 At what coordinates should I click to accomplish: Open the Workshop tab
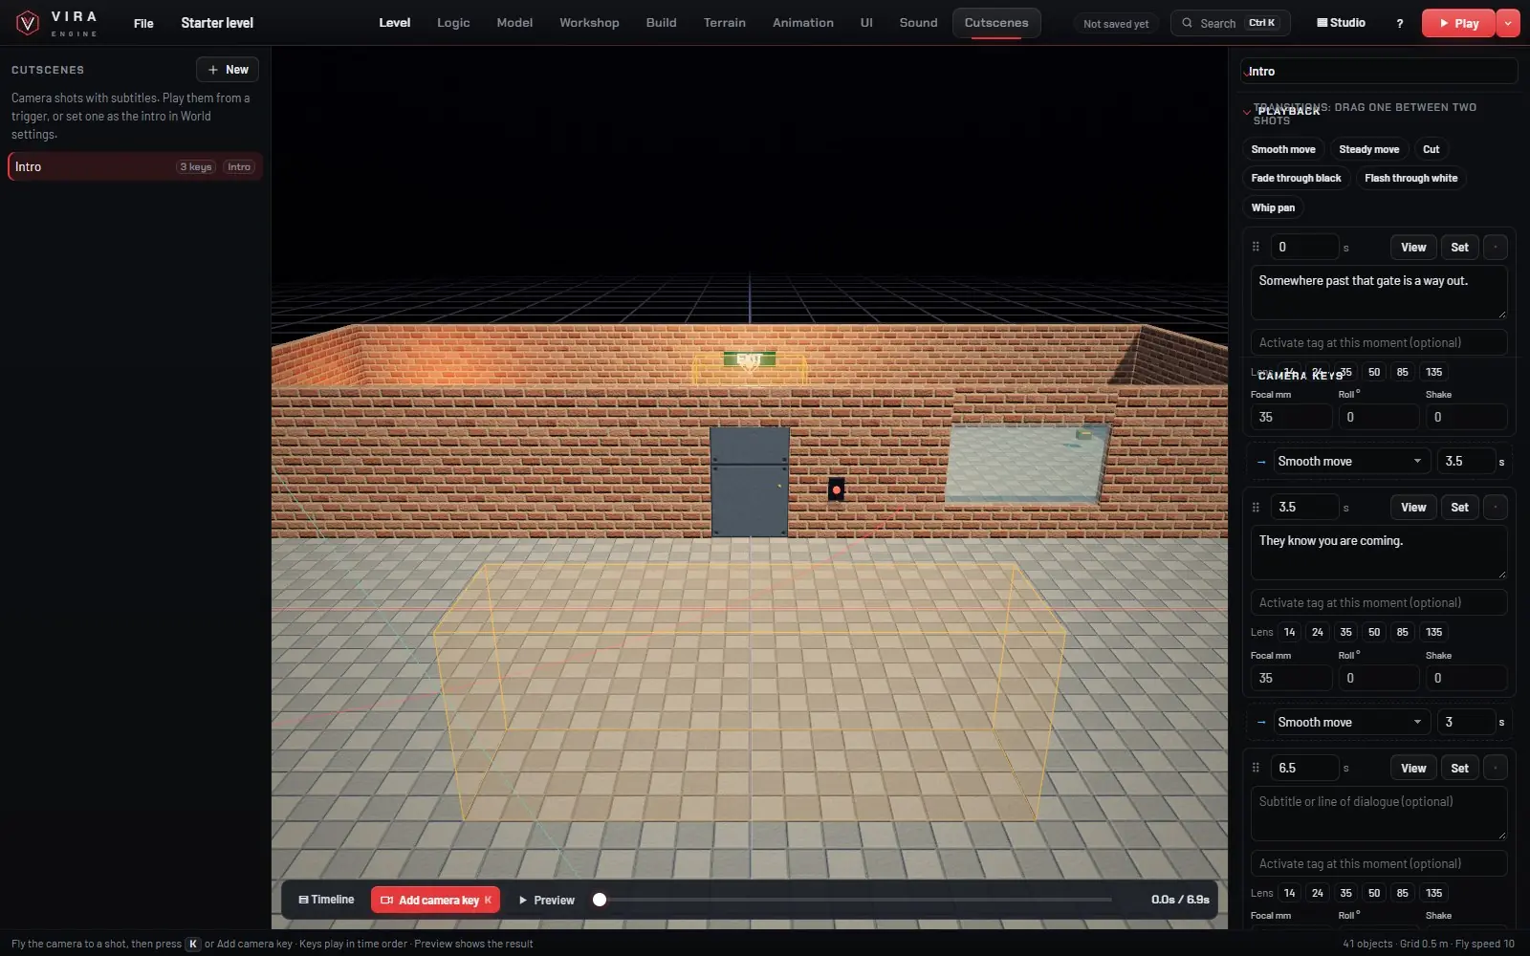click(589, 23)
